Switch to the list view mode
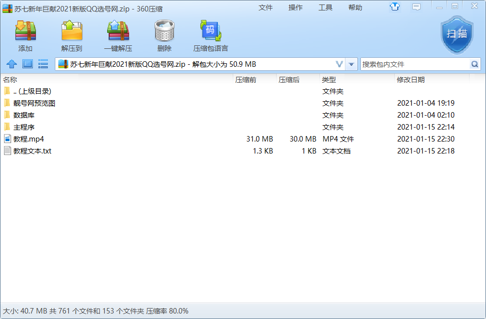Viewport: 486px width, 319px height. coord(43,64)
